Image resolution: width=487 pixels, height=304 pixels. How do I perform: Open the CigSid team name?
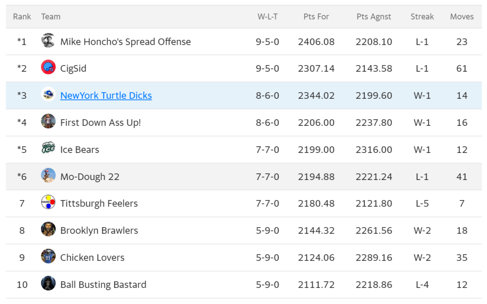tap(73, 68)
